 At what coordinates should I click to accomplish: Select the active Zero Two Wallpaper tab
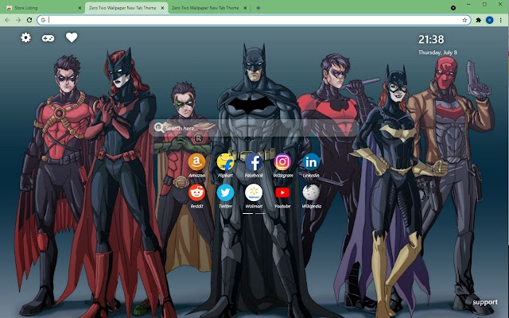pos(126,8)
